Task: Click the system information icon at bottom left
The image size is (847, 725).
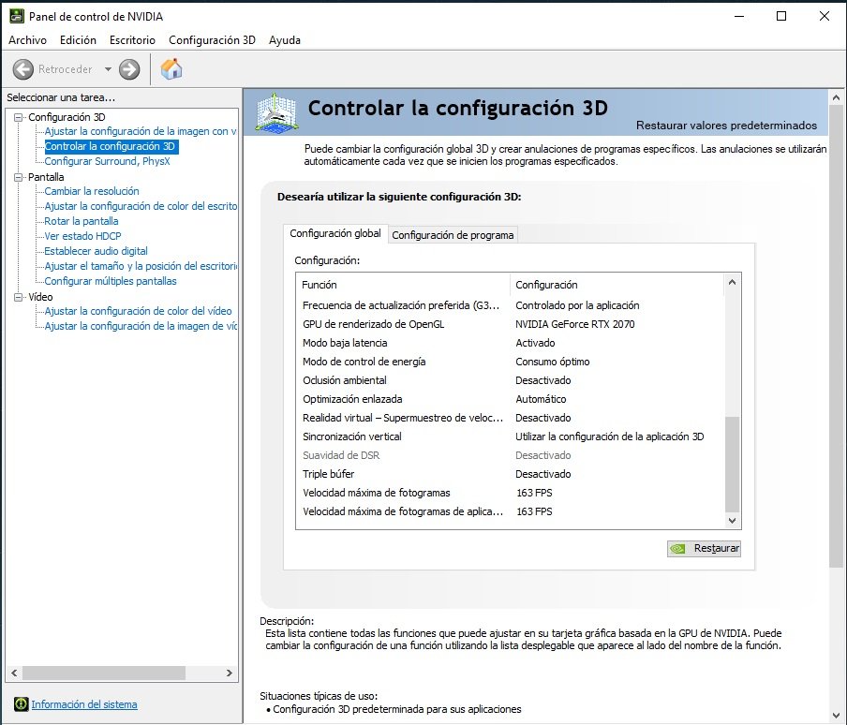Action: click(21, 704)
